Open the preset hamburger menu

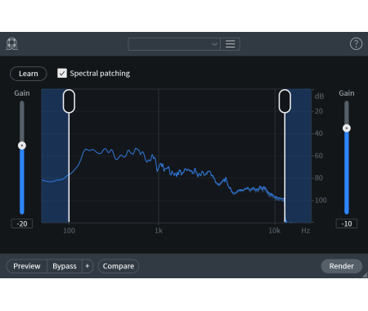(x=230, y=44)
